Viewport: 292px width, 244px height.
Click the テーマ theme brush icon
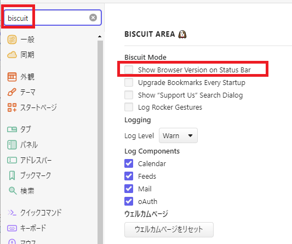pyautogui.click(x=12, y=92)
